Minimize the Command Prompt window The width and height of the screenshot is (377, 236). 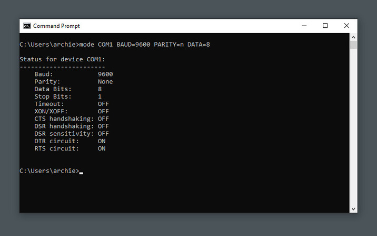304,26
